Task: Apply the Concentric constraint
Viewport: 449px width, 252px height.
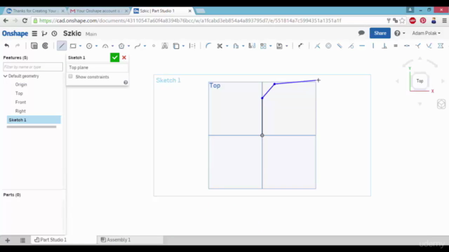Action: 328,45
